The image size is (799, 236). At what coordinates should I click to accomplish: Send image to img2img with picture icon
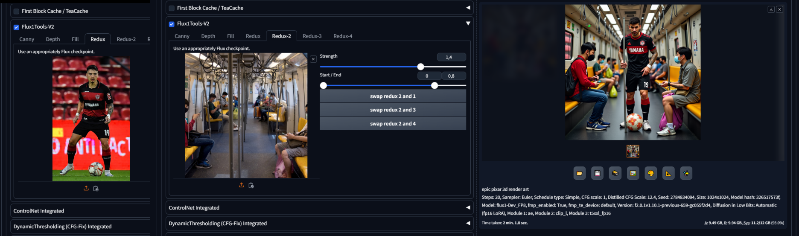pos(633,173)
